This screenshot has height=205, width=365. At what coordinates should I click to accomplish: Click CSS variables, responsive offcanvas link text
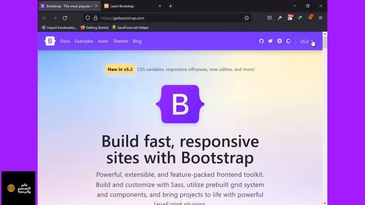pos(196,69)
